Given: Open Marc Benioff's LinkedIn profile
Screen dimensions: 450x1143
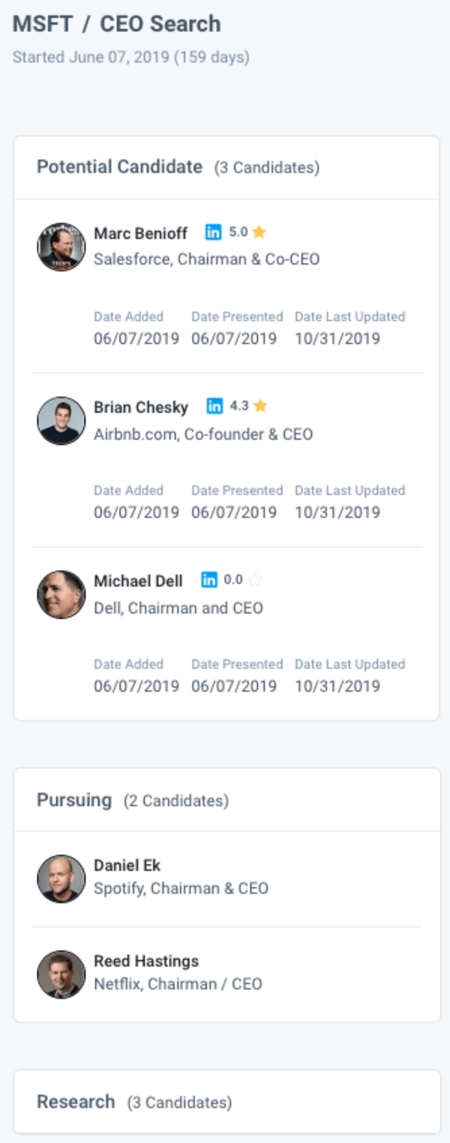Looking at the screenshot, I should 214,233.
